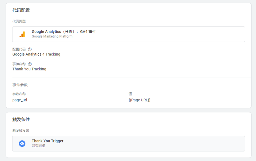Open help icon next to 事件名称
This screenshot has width=256, height=161.
pyautogui.click(x=30, y=64)
